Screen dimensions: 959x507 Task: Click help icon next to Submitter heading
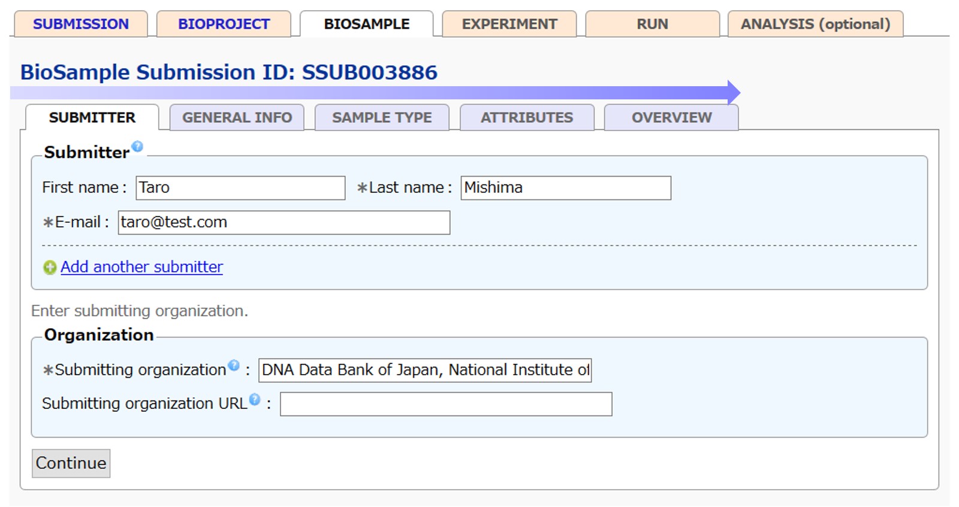pyautogui.click(x=137, y=146)
